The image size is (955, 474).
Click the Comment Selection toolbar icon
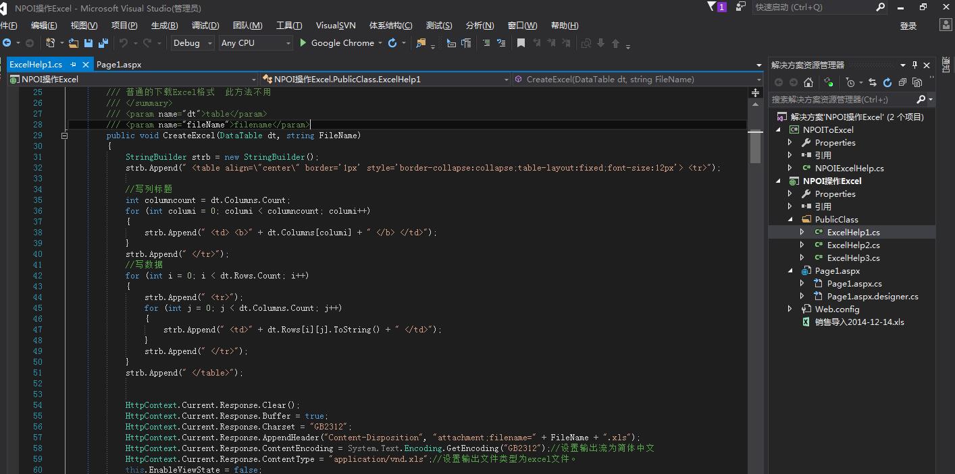point(486,43)
